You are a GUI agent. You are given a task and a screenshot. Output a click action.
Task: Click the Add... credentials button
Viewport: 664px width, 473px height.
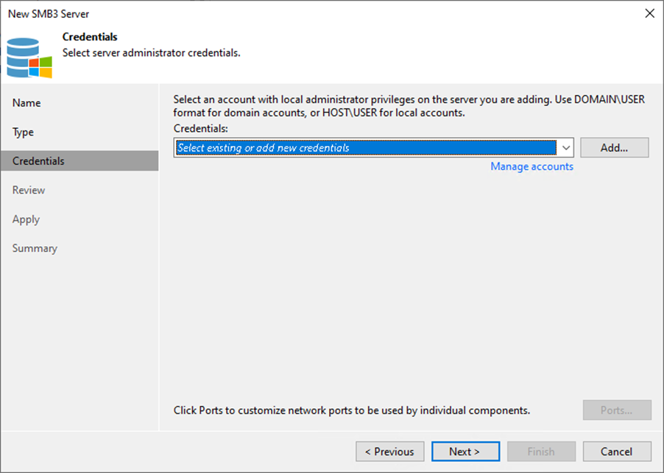[614, 148]
